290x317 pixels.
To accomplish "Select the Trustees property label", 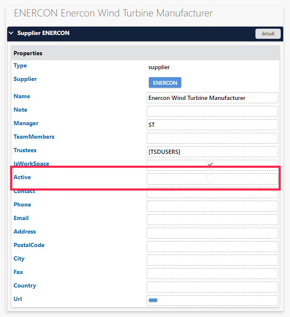I will tap(25, 150).
